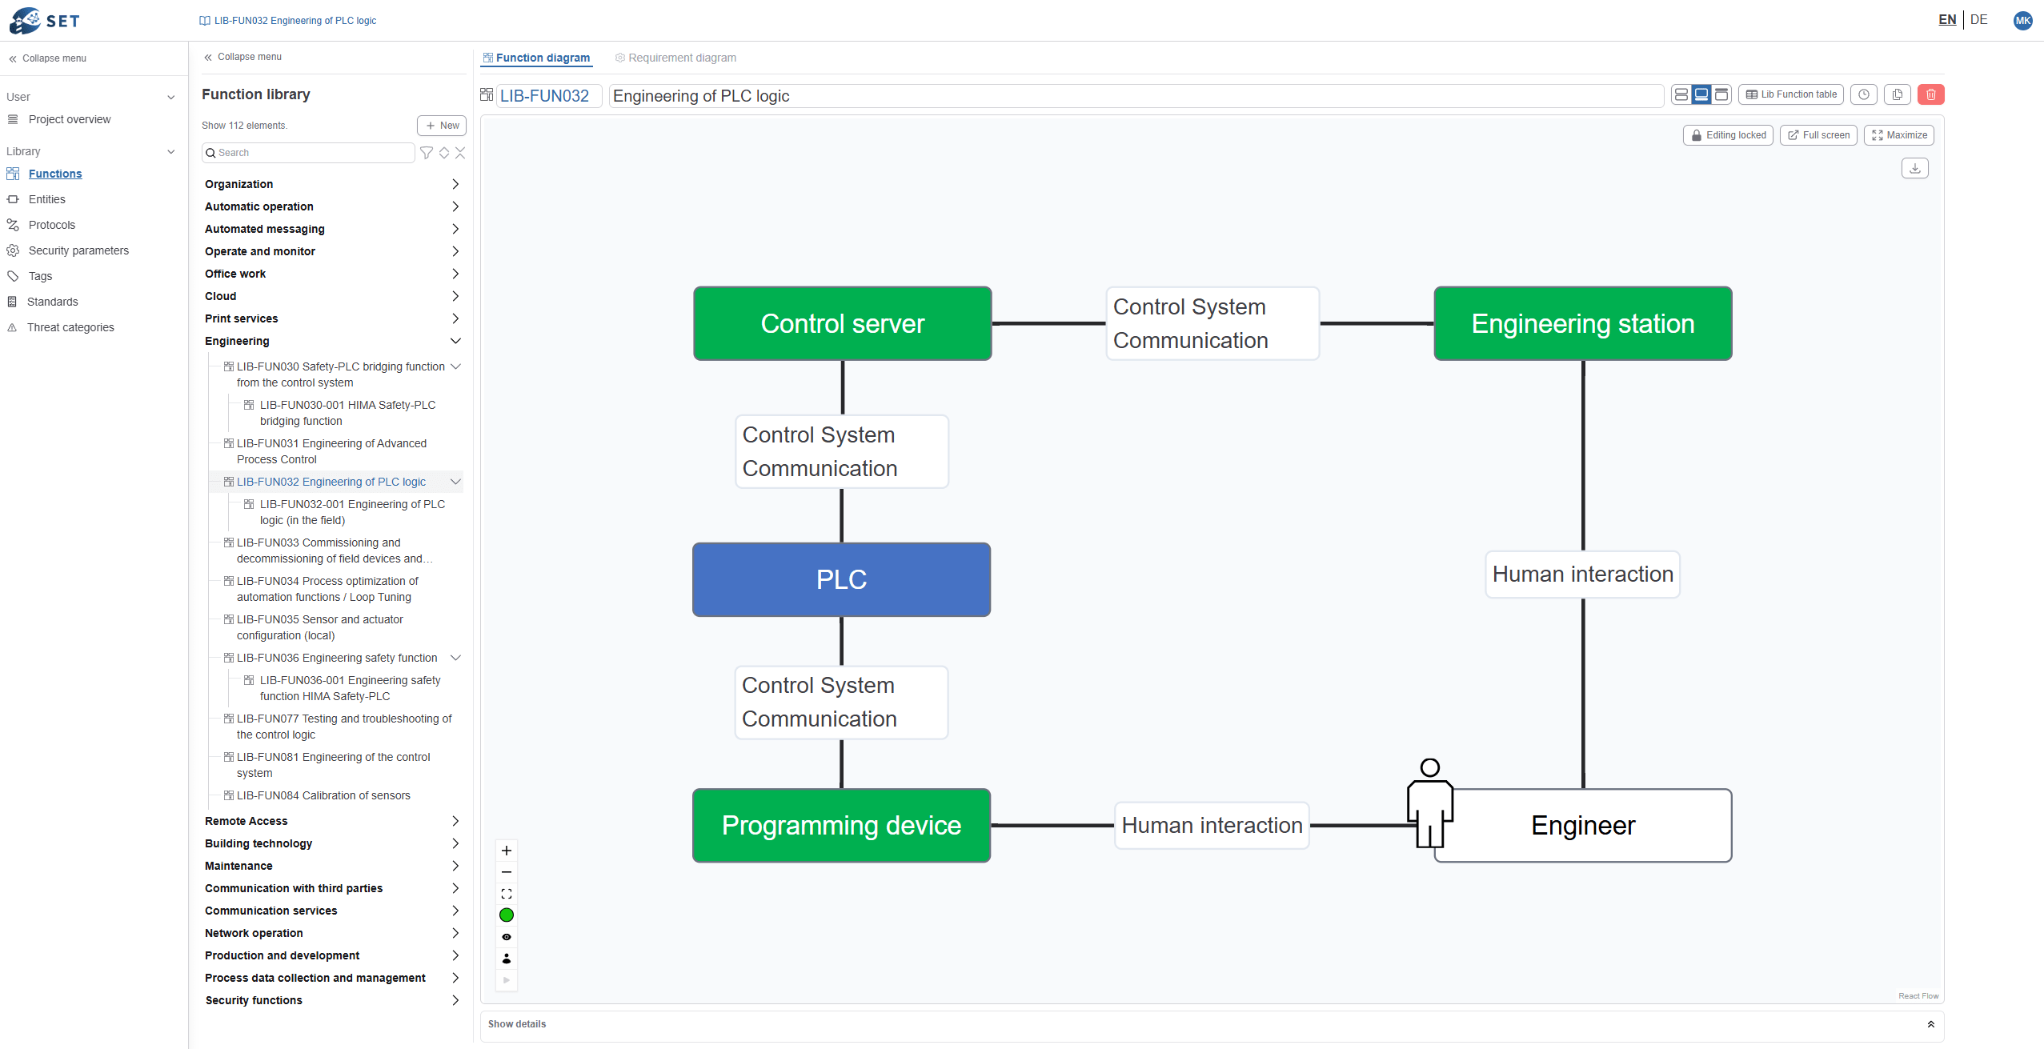Collapse the LIB-FUN036 Engineering safety function node
This screenshot has width=2044, height=1049.
(456, 658)
